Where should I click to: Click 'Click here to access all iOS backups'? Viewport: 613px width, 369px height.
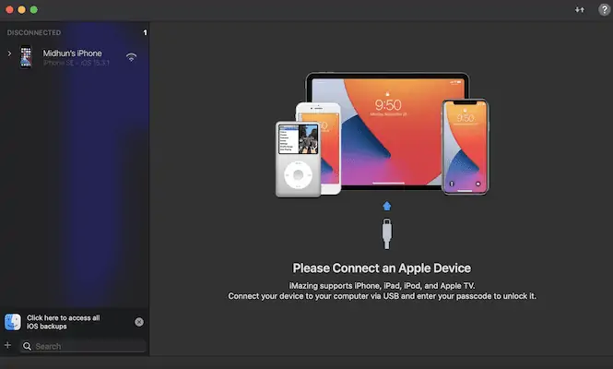click(x=64, y=322)
